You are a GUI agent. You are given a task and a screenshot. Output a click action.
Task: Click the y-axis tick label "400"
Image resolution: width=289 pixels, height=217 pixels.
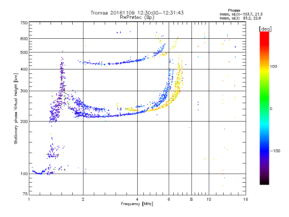click(24, 69)
